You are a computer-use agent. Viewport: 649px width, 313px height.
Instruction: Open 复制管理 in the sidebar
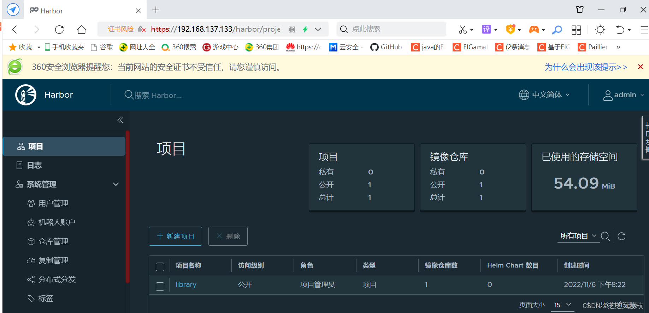point(53,260)
